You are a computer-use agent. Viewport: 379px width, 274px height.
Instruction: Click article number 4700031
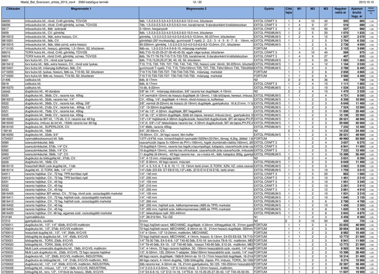pyautogui.click(x=8, y=248)
